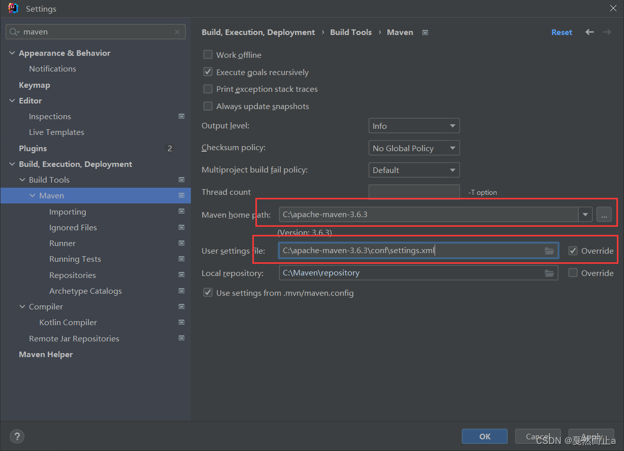Click into the Thread count field
This screenshot has height=451, width=624.
[414, 192]
